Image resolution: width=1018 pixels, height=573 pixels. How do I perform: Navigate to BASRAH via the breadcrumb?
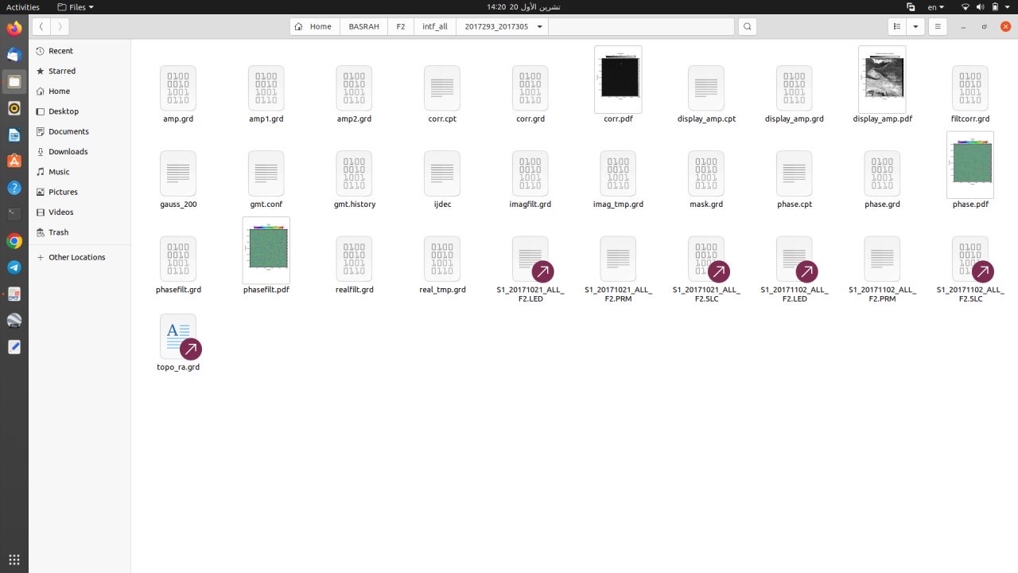(x=363, y=26)
